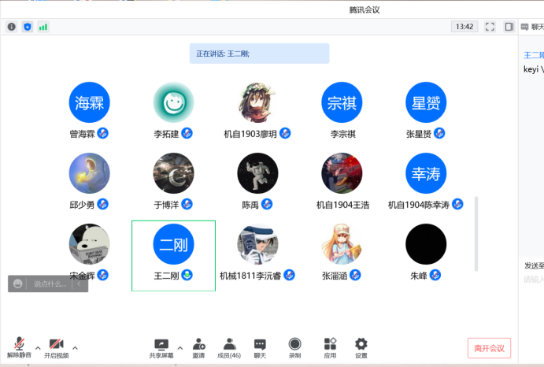Expand share options arrow beside 共享屏幕

(x=179, y=347)
